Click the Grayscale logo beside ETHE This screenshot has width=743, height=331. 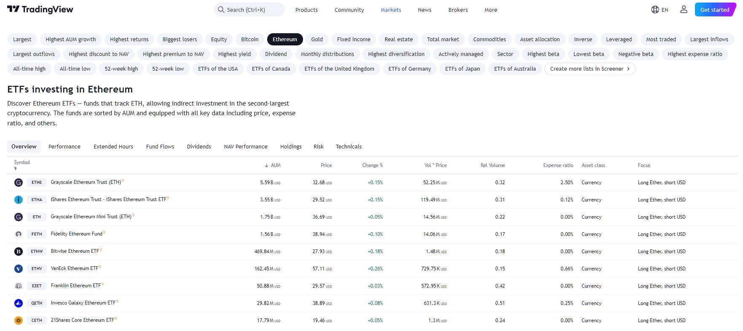(x=19, y=183)
